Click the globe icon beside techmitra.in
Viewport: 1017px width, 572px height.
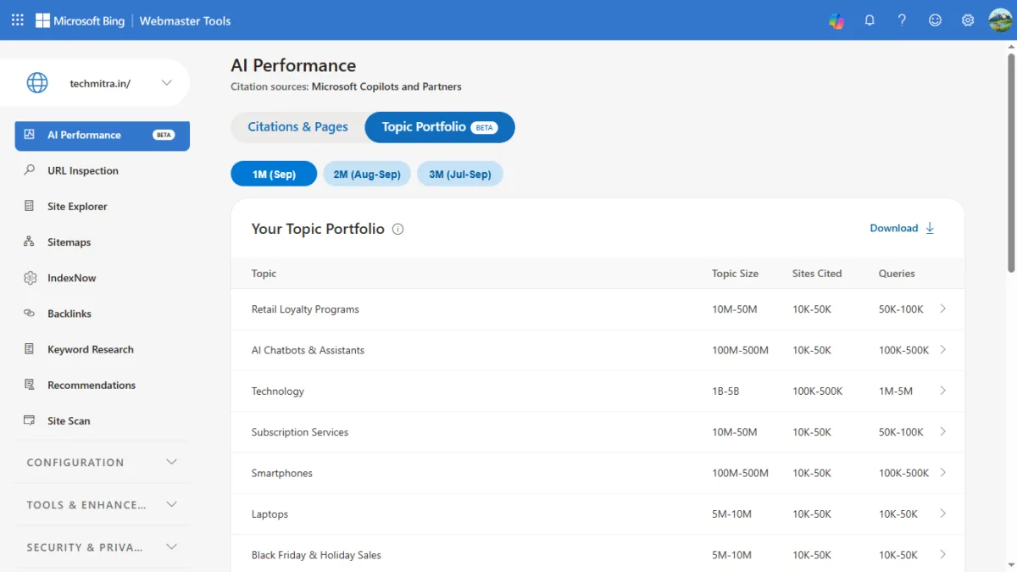click(37, 83)
